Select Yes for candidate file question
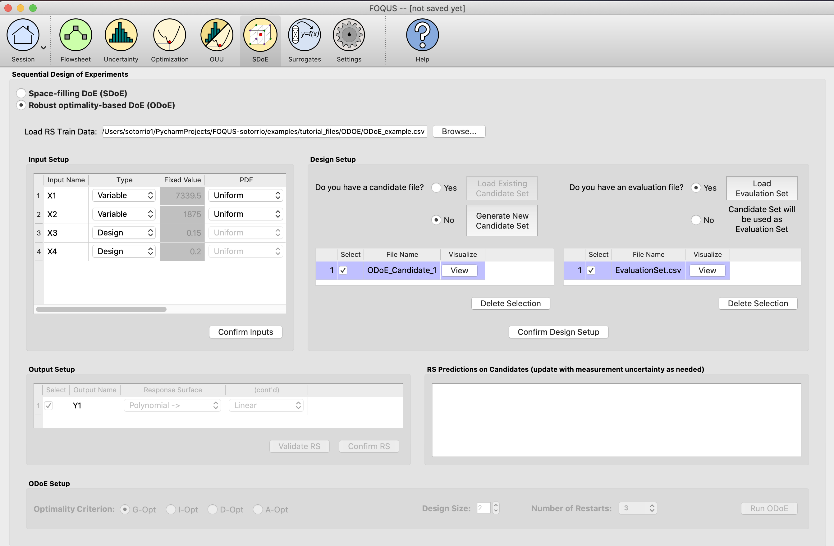 [436, 188]
